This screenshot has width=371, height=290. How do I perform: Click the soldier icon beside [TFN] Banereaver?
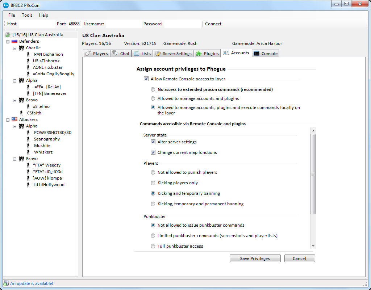click(x=28, y=93)
